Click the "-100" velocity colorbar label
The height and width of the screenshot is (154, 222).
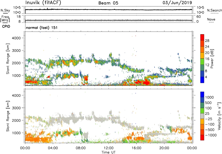coord(210,124)
